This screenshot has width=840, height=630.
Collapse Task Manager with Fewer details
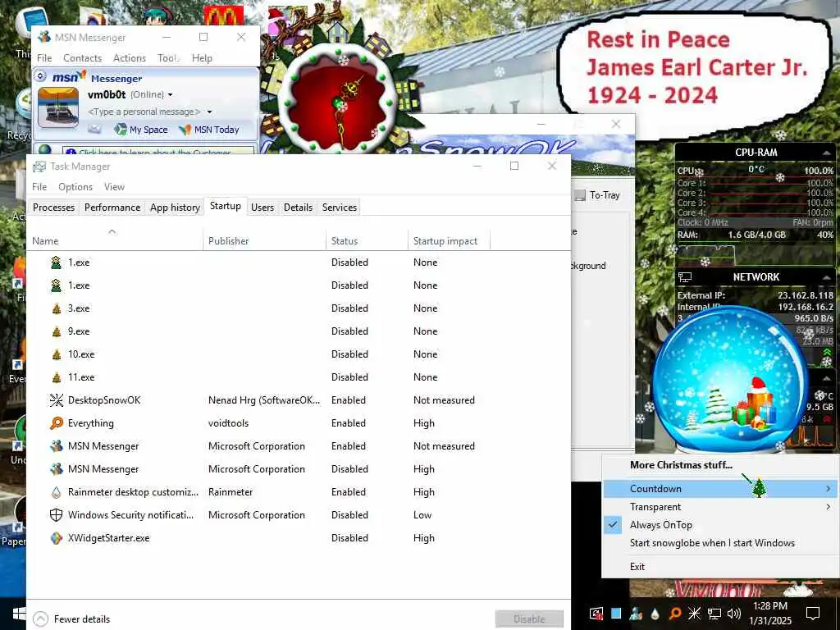(72, 619)
